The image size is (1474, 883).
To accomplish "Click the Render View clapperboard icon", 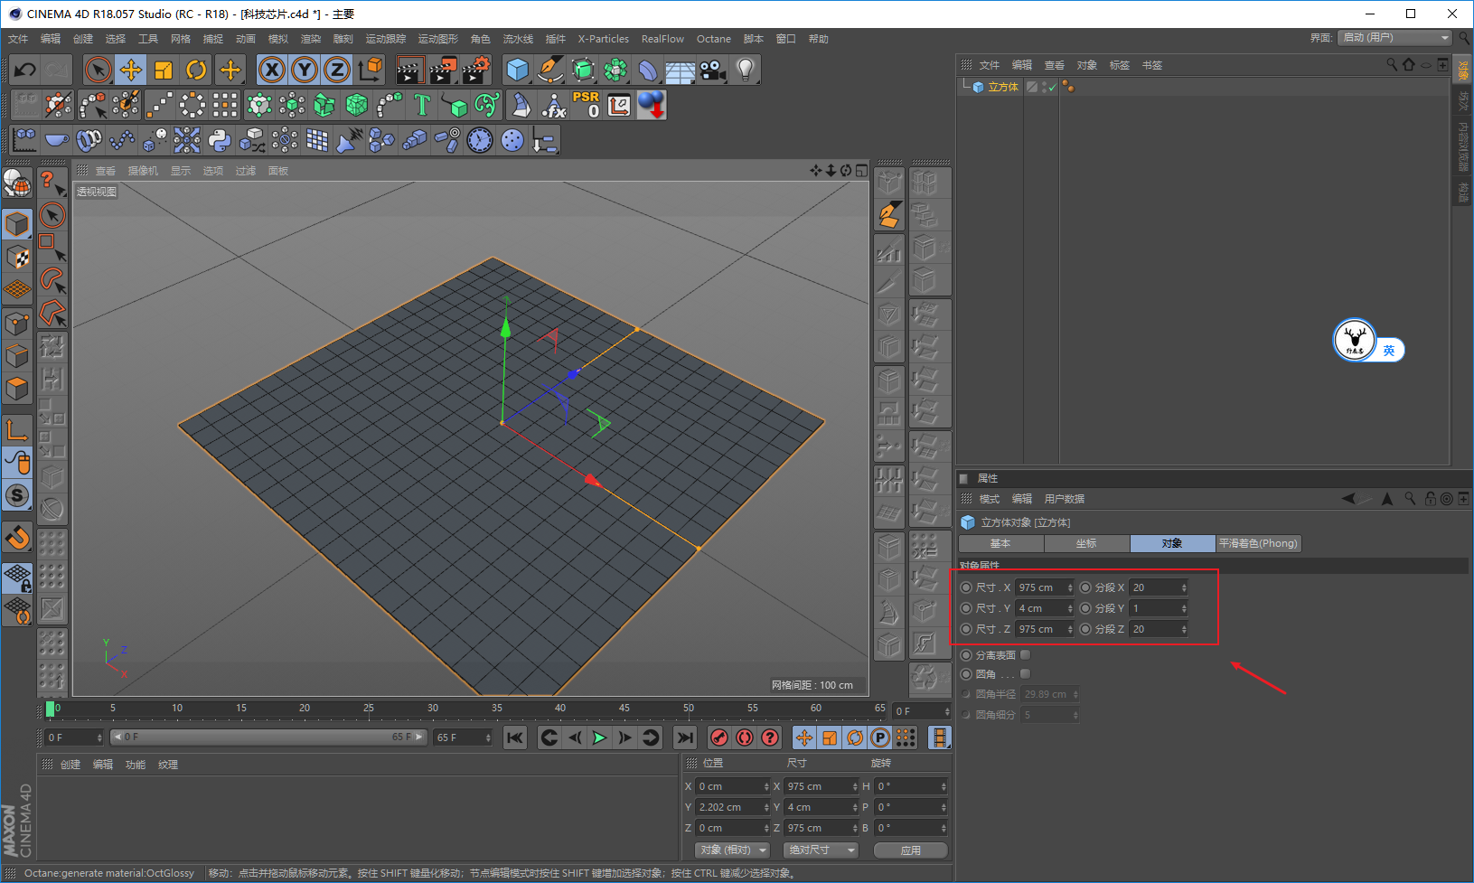I will click(x=410, y=70).
